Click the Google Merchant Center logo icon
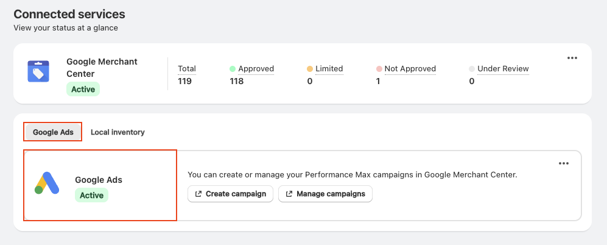 coord(38,71)
